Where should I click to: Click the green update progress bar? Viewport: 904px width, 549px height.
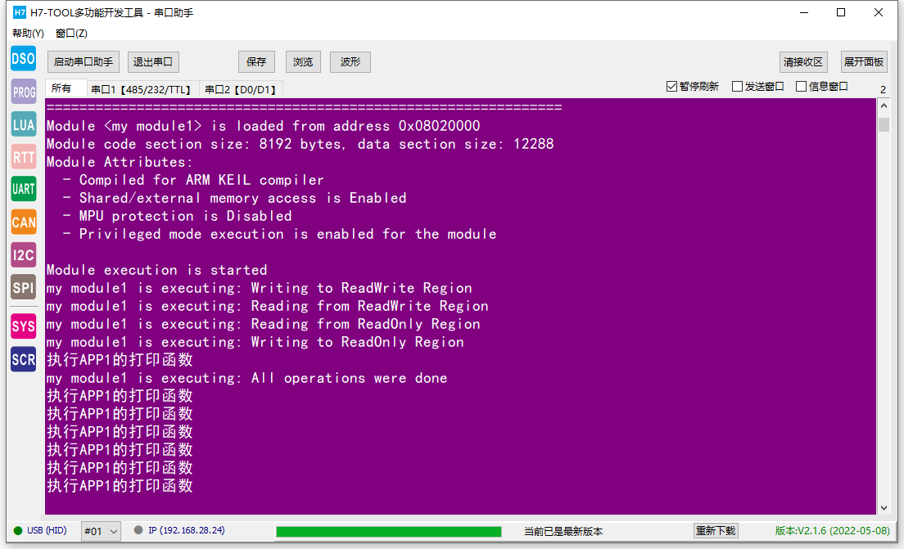[389, 531]
